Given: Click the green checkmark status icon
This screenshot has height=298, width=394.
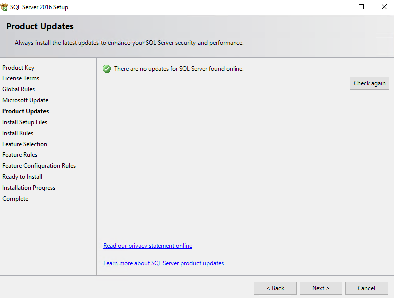Looking at the screenshot, I should [107, 69].
